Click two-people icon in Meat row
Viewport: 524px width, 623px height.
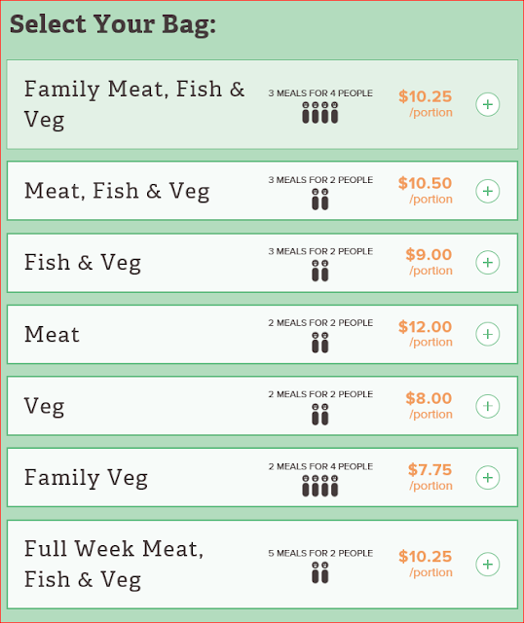tap(320, 343)
